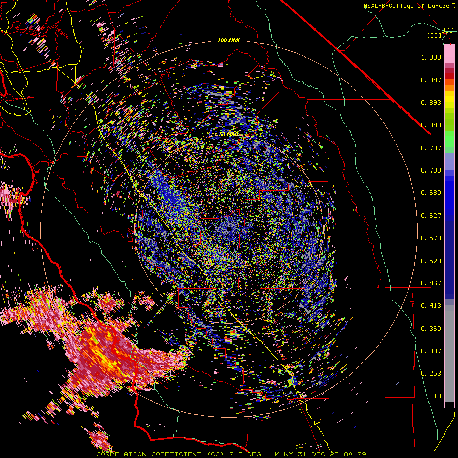Click the pink segment of the CC color bar
The height and width of the screenshot is (458, 458).
pyautogui.click(x=449, y=54)
